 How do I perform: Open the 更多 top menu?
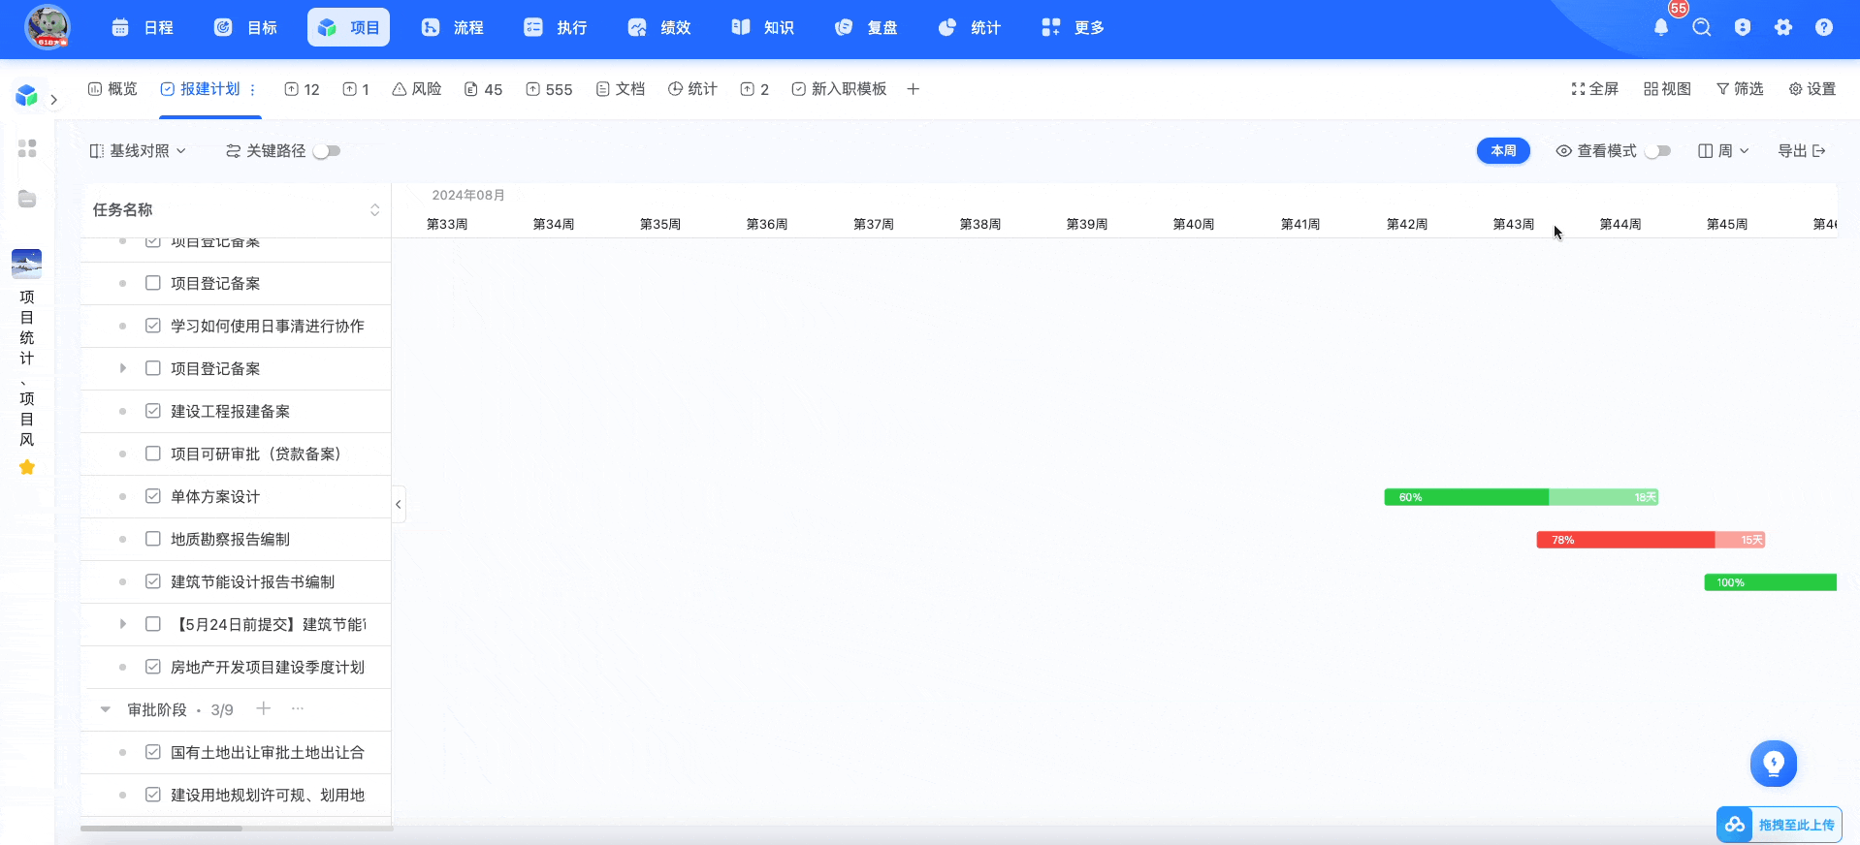[1074, 27]
